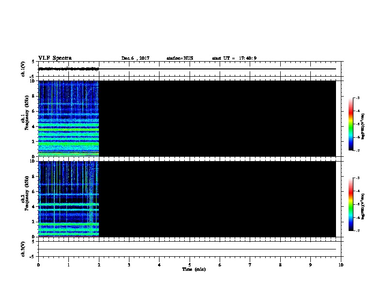
Task: Click the ch.1(V) axis label
Action: [x=23, y=69]
